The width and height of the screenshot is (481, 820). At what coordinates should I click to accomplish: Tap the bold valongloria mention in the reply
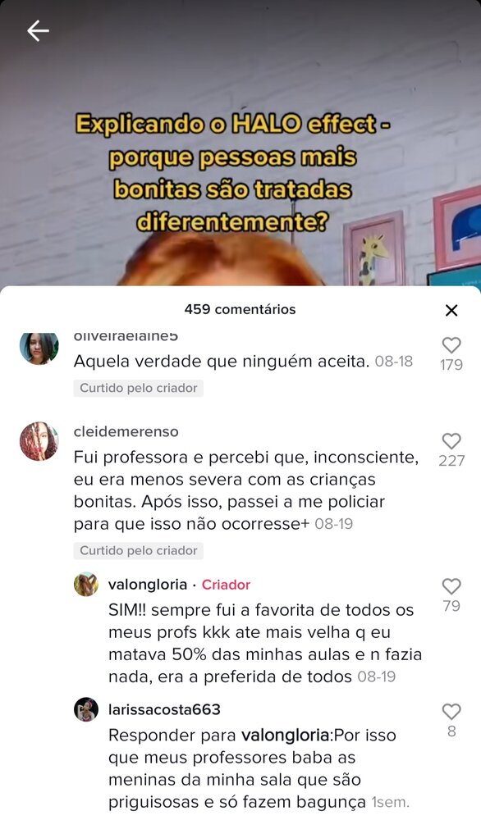point(285,736)
